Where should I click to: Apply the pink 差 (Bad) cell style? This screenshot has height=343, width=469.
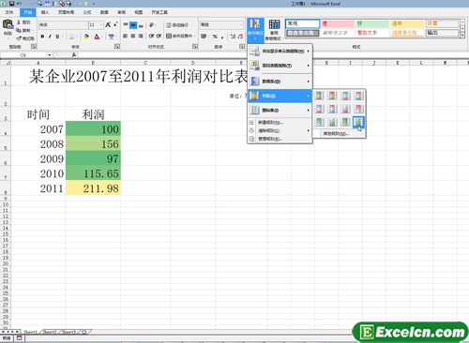(338, 23)
